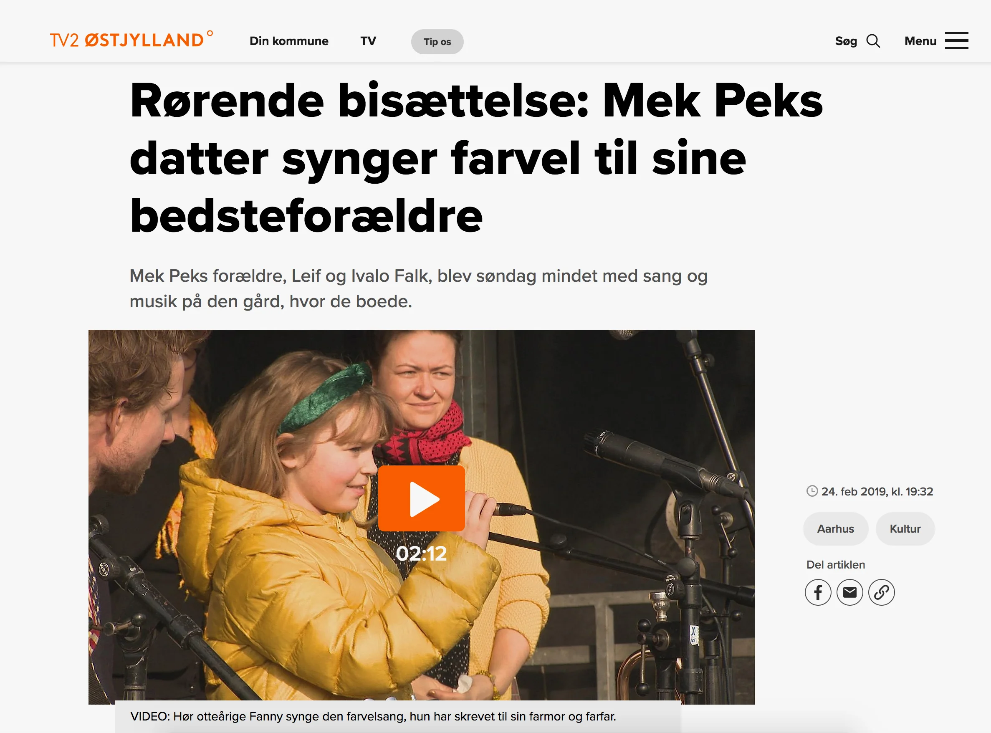Viewport: 991px width, 733px height.
Task: Click the 24. feb 2019 timestamp
Action: pyautogui.click(x=877, y=492)
